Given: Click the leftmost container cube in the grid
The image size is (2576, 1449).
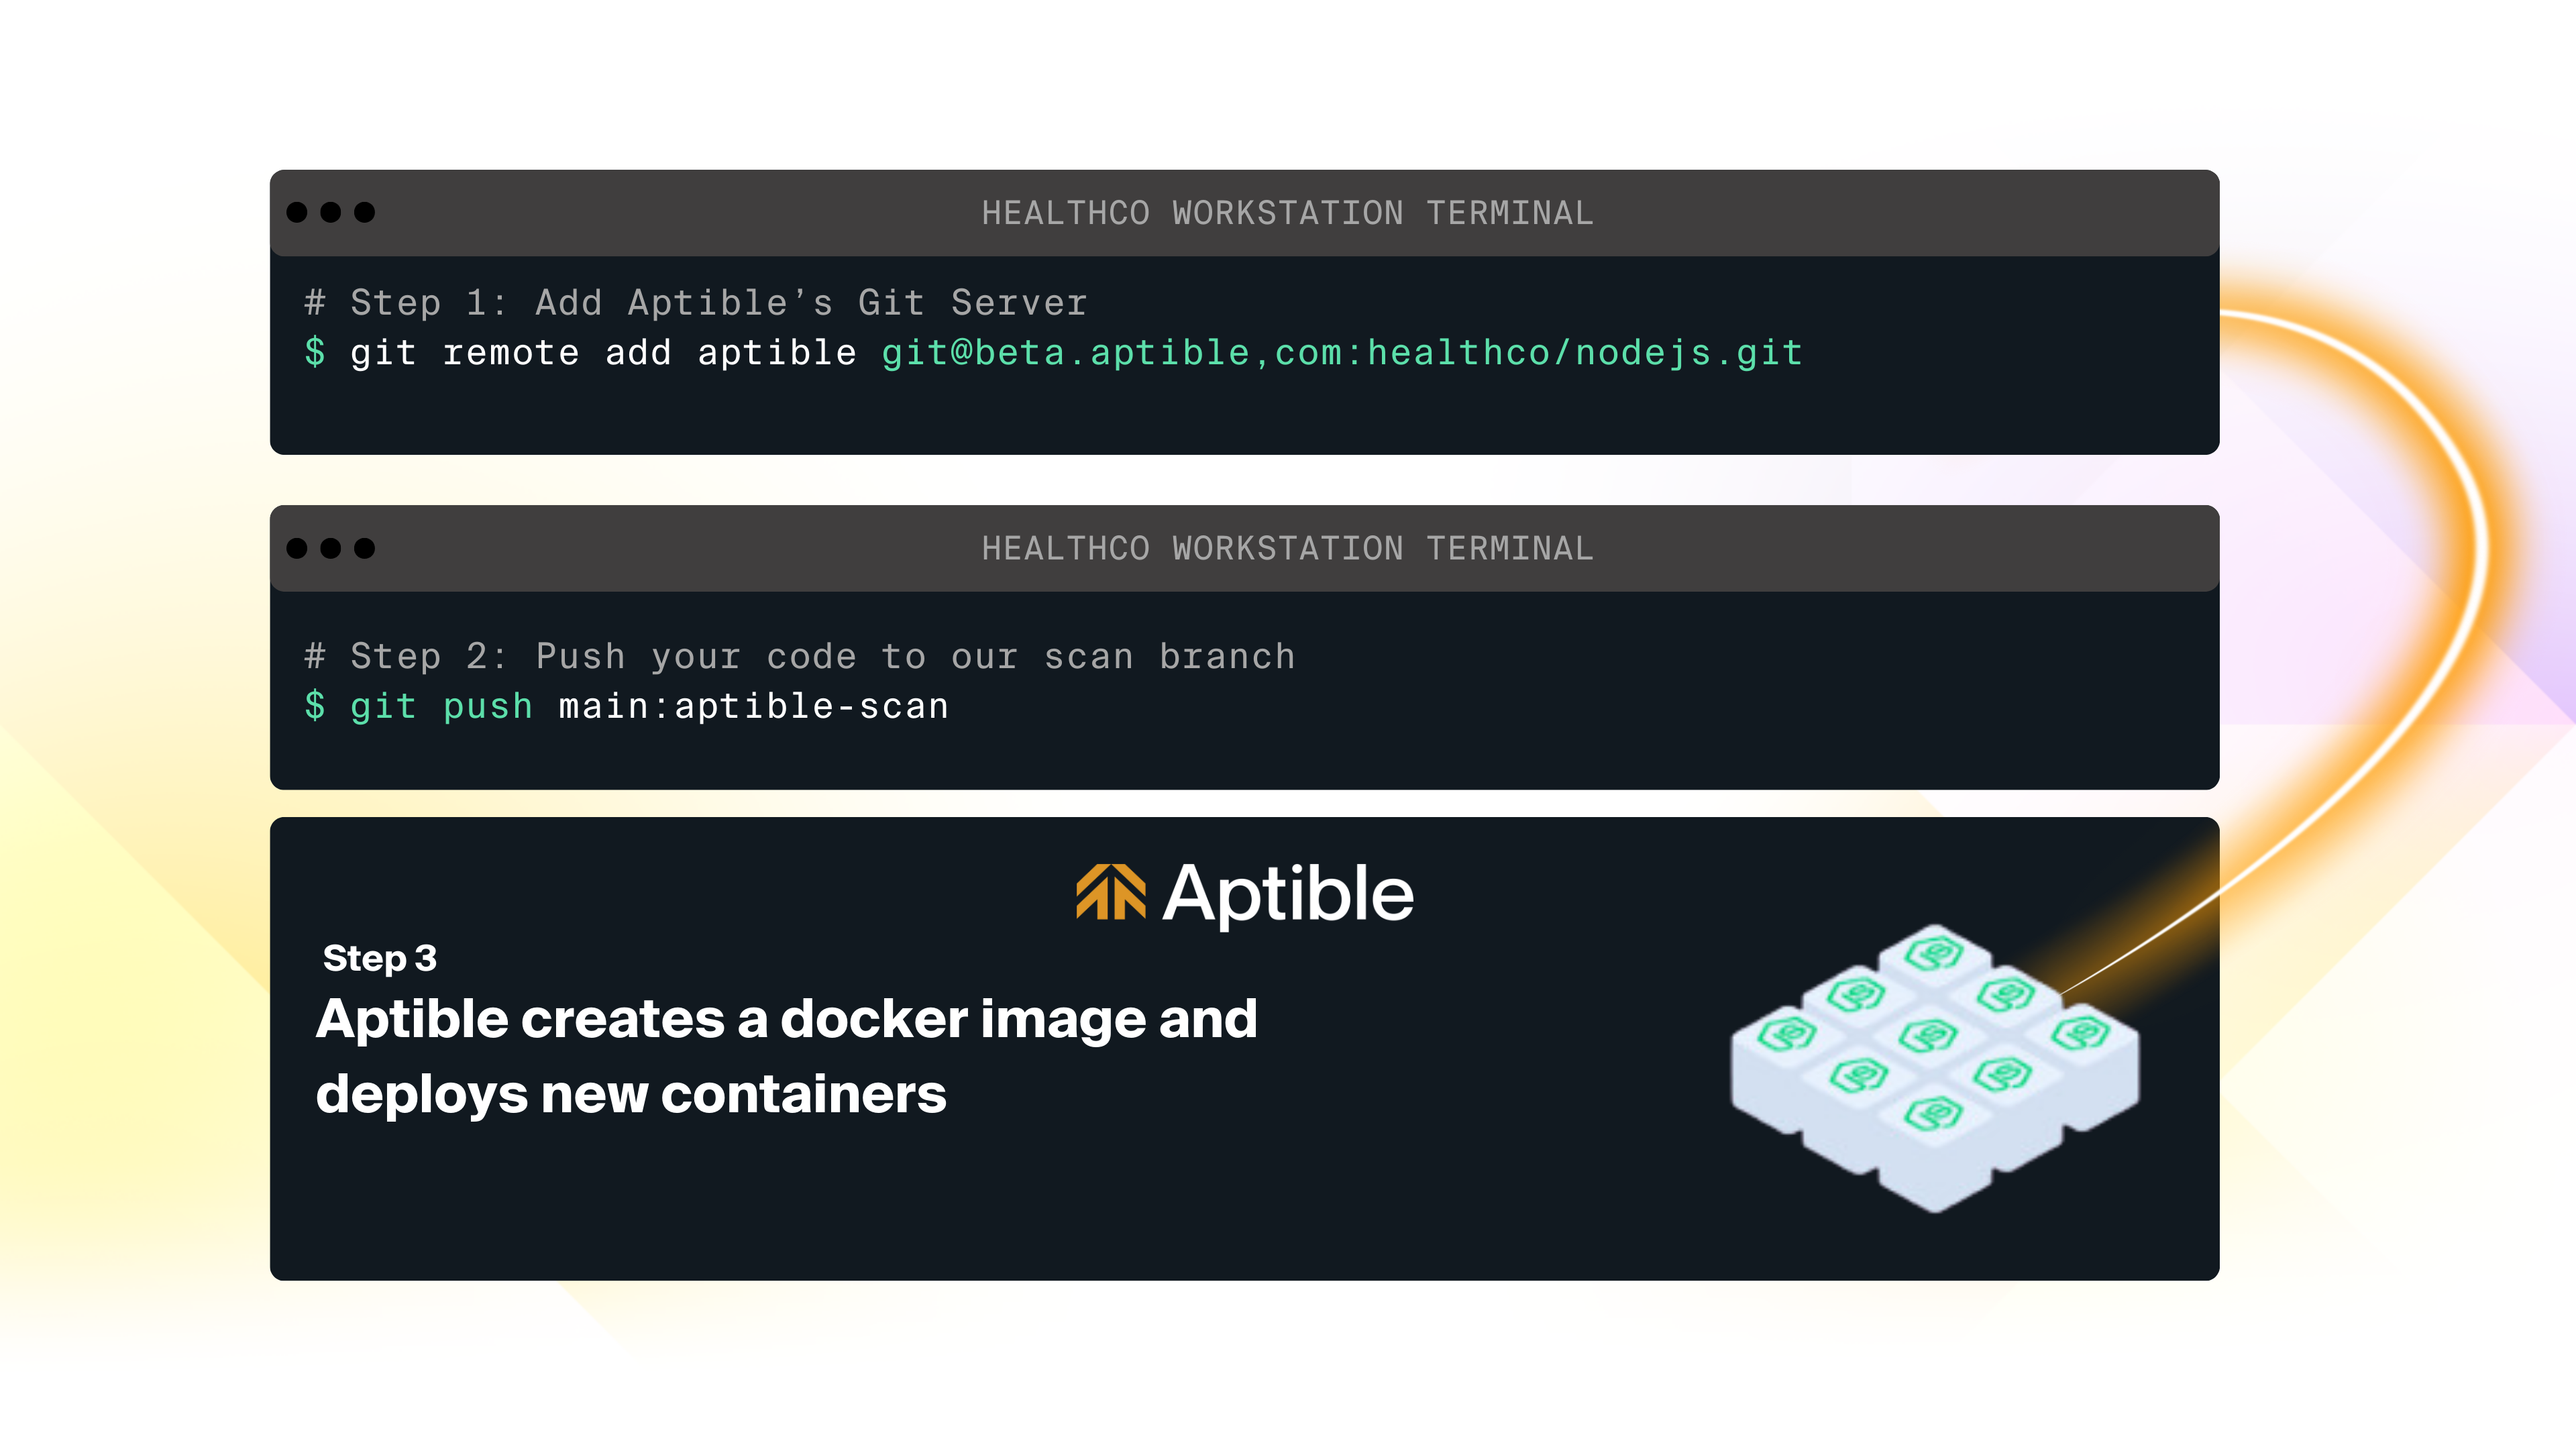Looking at the screenshot, I should coord(1787,1033).
